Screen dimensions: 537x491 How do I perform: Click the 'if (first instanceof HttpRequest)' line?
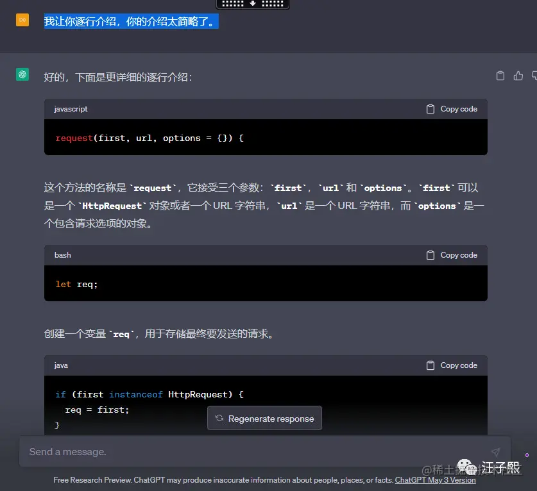(149, 394)
